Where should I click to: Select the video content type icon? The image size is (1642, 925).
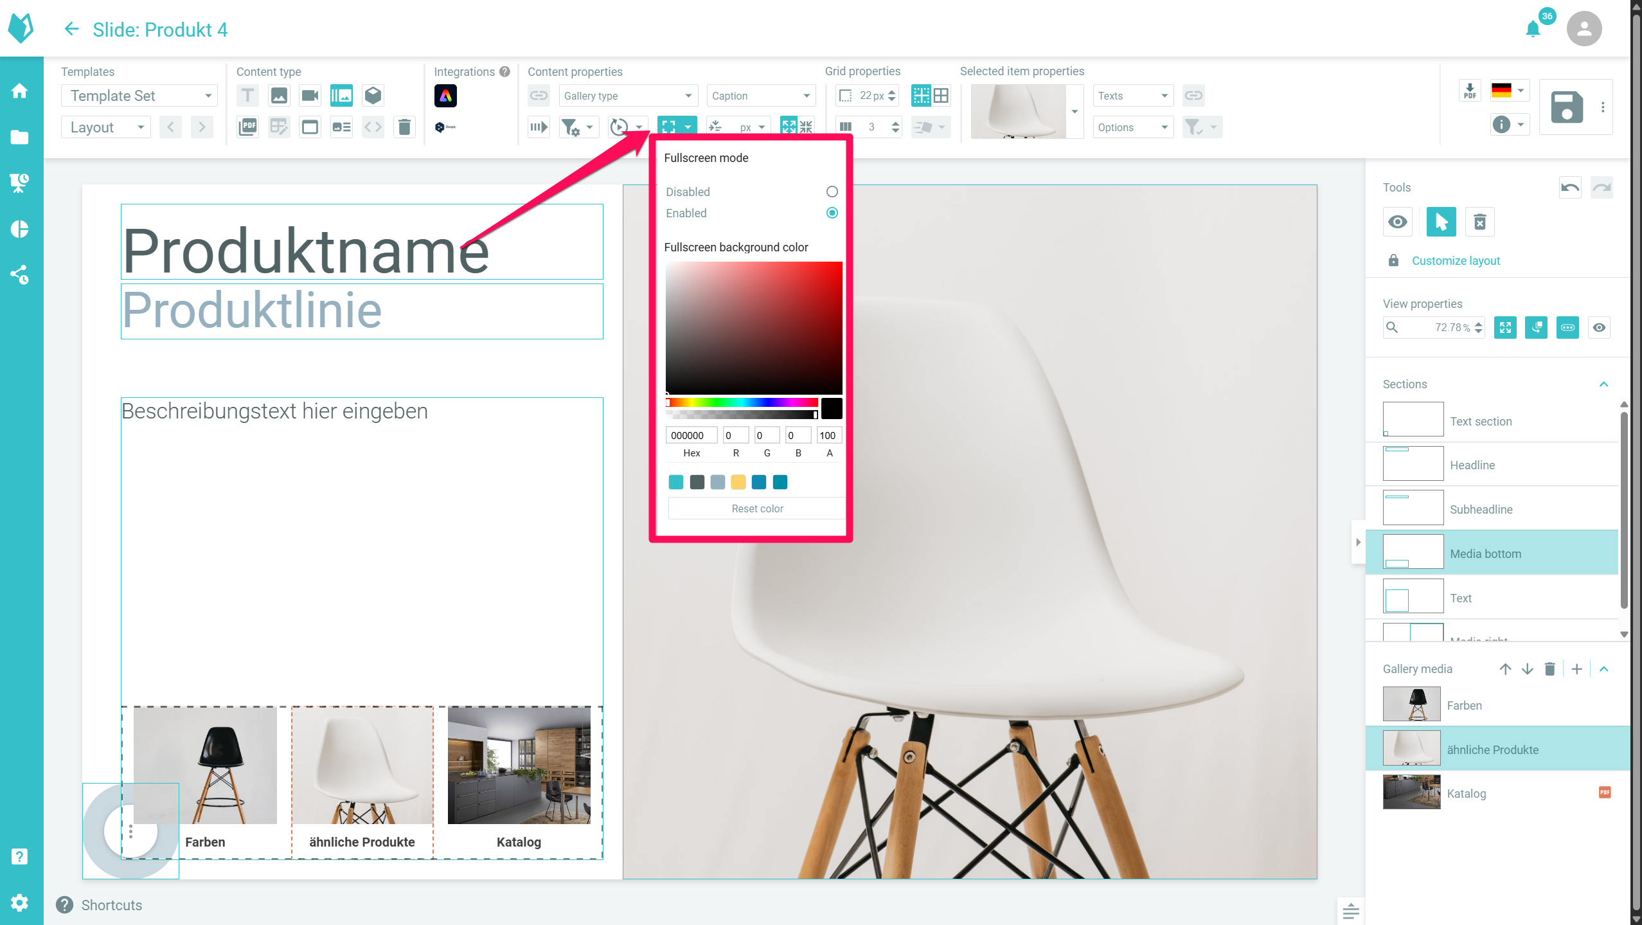310,96
